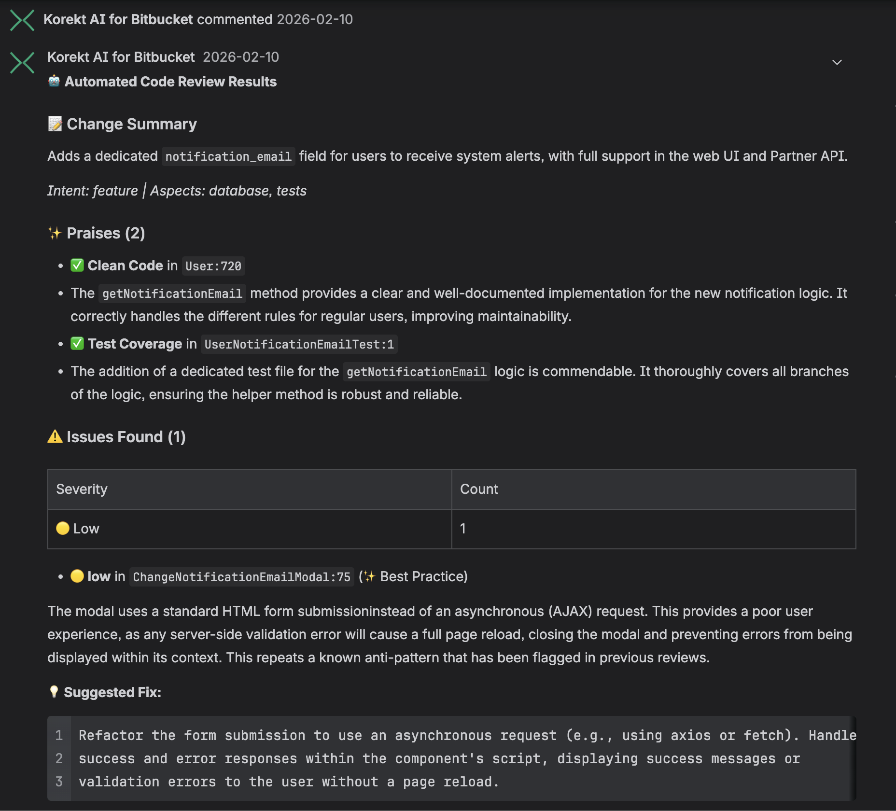Click the Korekt AI for Bitbucket commenter name
This screenshot has height=811, width=896.
pos(118,20)
